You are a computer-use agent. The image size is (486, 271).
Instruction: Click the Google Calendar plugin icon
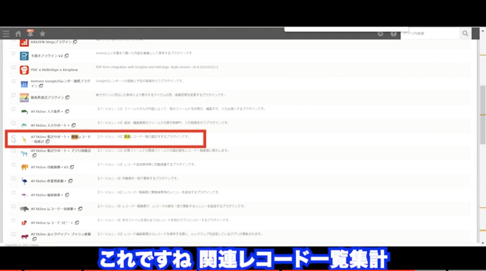24,83
